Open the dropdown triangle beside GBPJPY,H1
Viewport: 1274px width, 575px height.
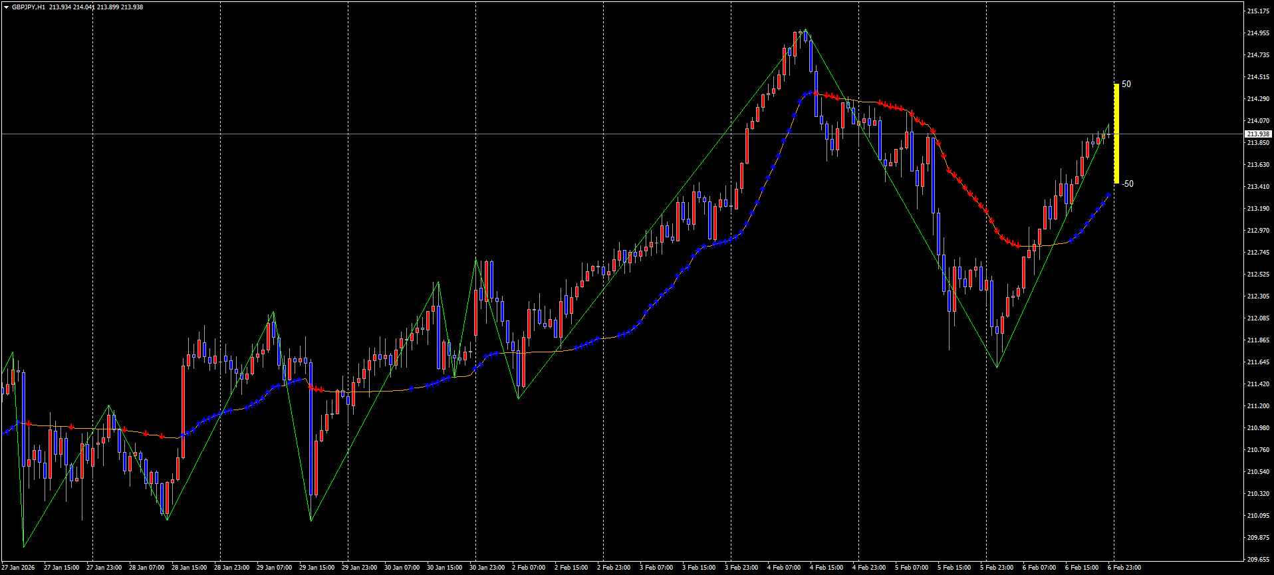[x=6, y=7]
